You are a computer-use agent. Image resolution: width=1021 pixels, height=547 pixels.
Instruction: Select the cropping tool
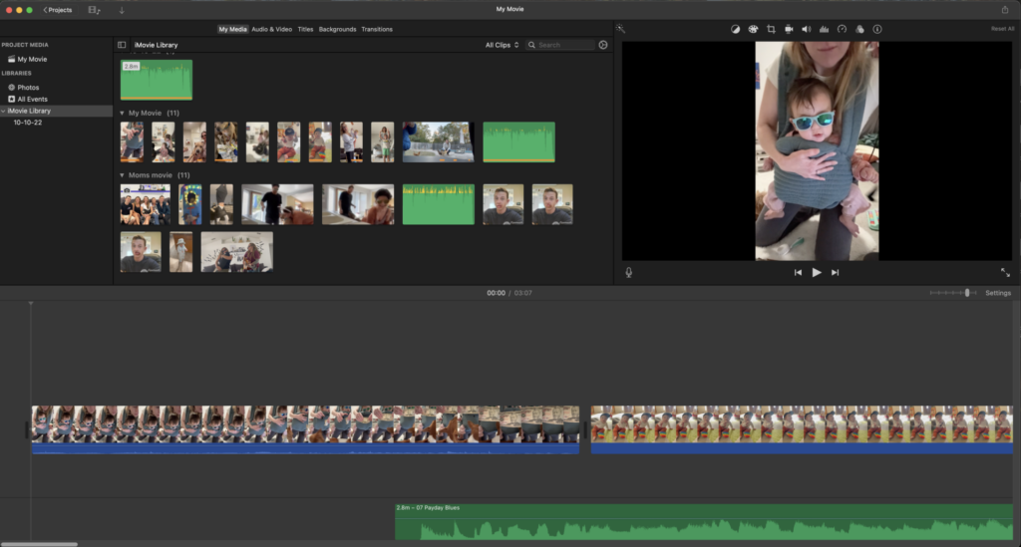coord(771,29)
